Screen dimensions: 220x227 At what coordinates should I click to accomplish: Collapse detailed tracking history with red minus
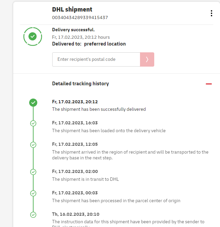click(x=208, y=84)
